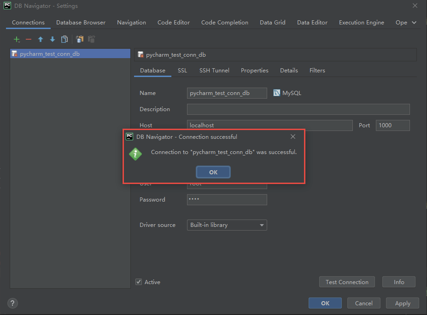
Task: Open the Code Editor tab
Action: click(174, 23)
